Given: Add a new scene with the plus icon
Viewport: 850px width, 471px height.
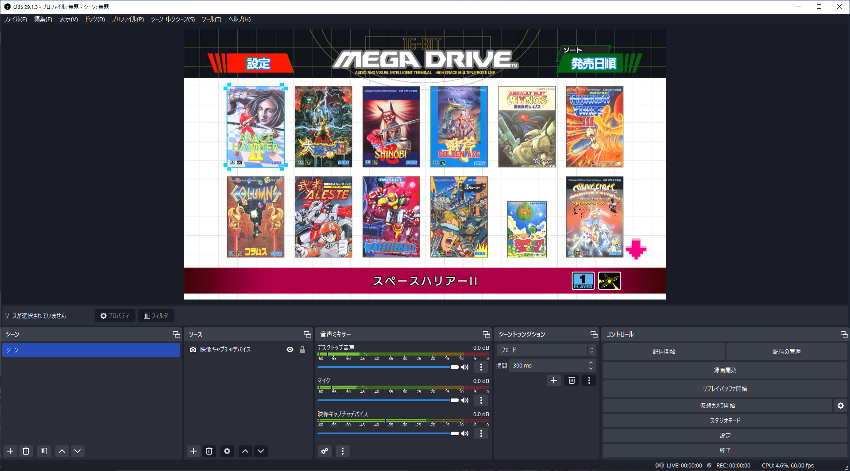Looking at the screenshot, I should click(x=10, y=451).
